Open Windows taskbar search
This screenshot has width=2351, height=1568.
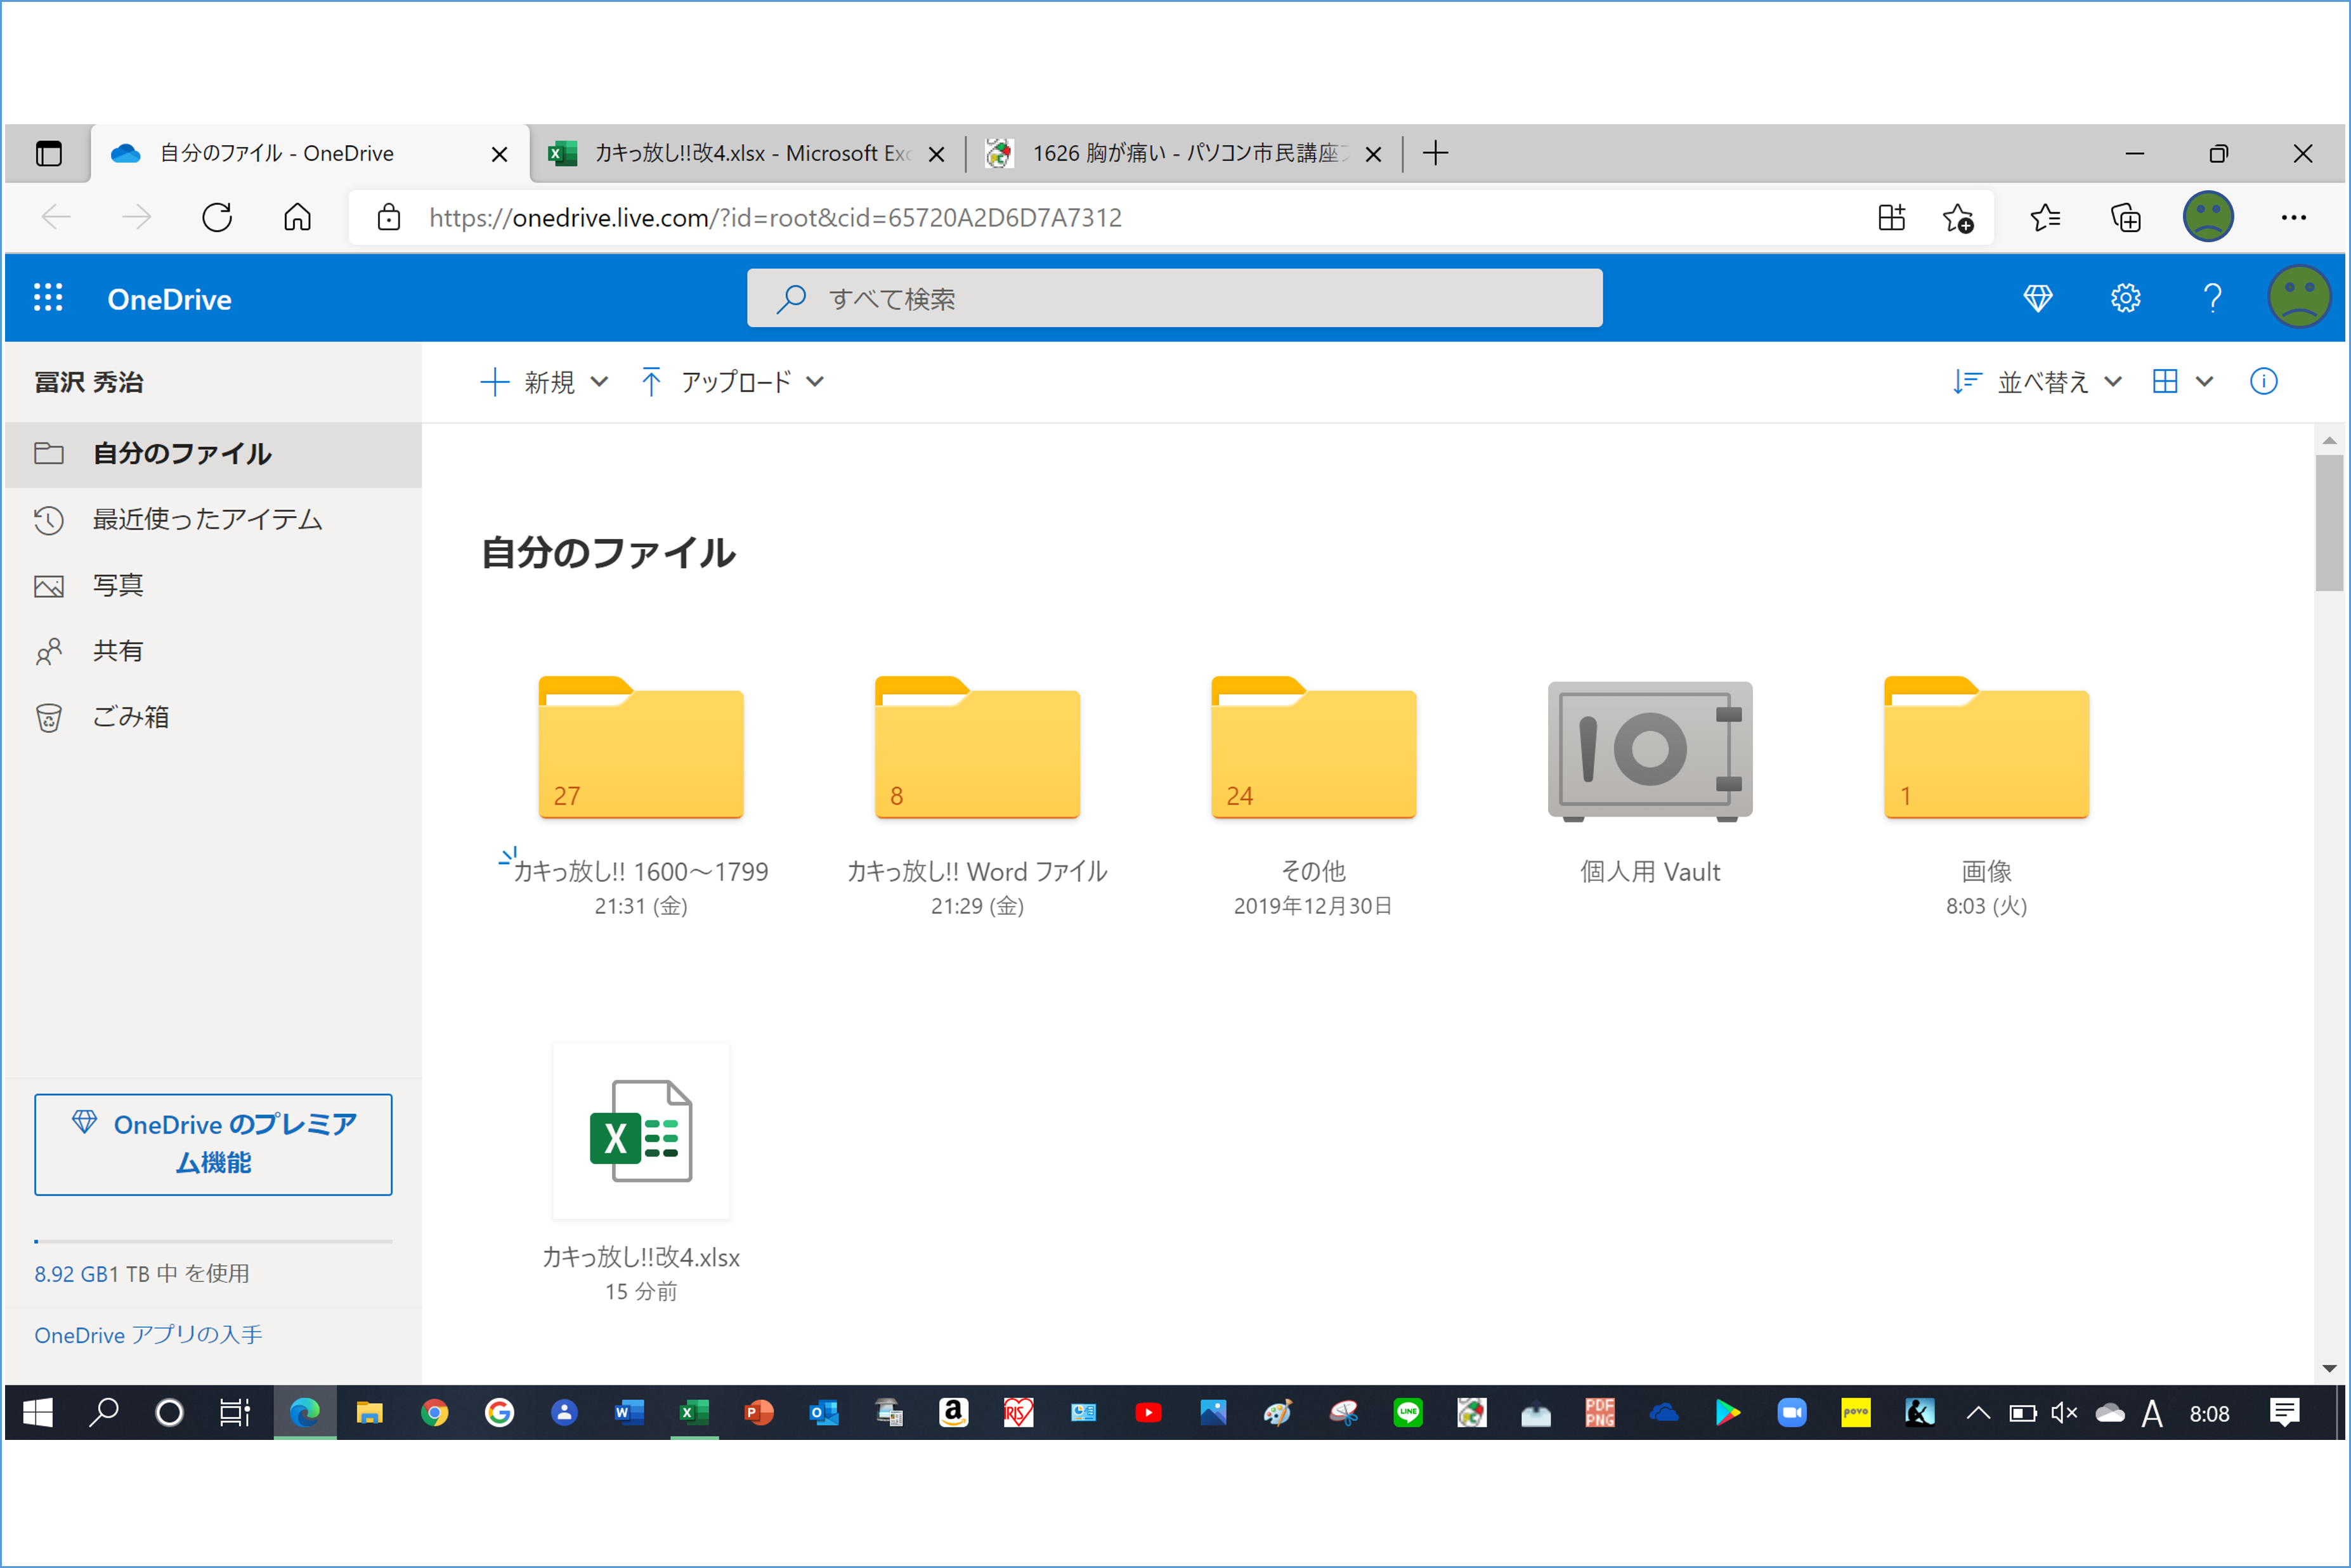(x=104, y=1412)
